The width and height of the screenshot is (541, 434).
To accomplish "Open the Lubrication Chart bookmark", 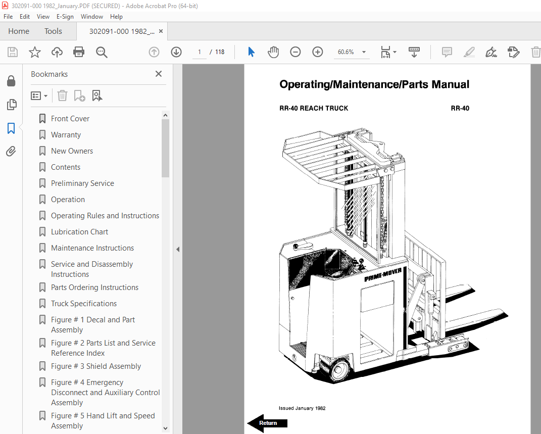I will pos(79,232).
